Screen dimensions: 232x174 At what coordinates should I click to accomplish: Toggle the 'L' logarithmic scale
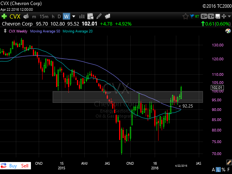click(218, 170)
